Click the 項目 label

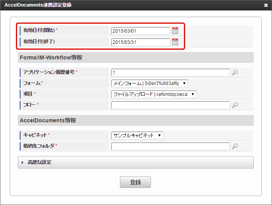pos(28,94)
